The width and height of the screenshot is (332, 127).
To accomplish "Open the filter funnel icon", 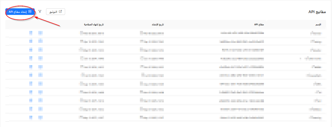I will pos(40,12).
